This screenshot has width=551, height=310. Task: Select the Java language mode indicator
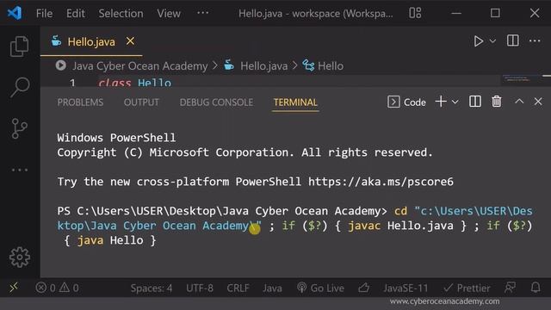click(272, 288)
